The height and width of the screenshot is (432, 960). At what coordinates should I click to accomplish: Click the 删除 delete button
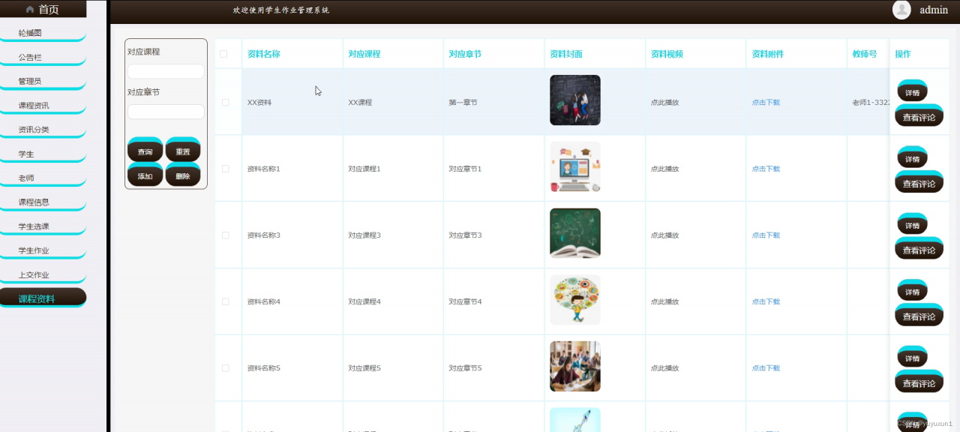click(183, 175)
